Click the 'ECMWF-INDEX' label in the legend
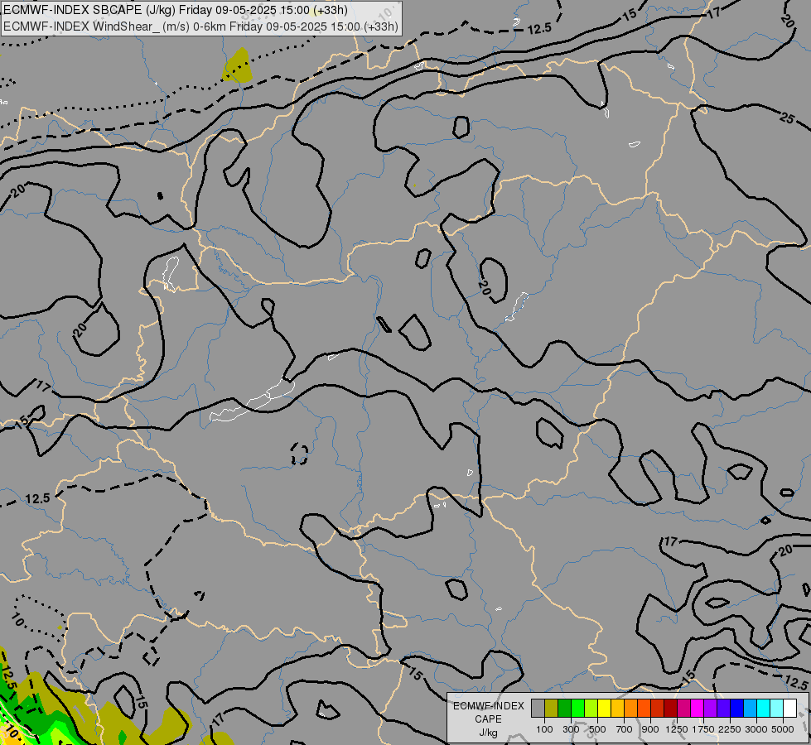 (488, 706)
